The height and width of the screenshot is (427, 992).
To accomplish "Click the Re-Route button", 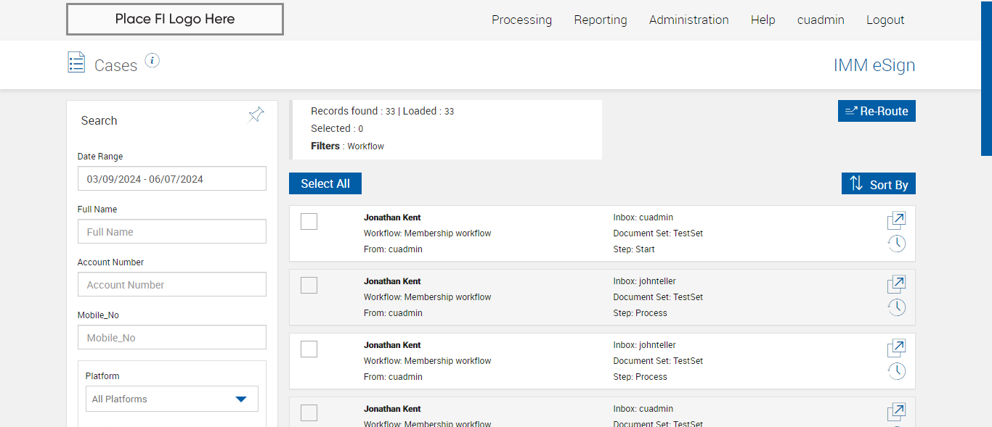I will tap(876, 111).
